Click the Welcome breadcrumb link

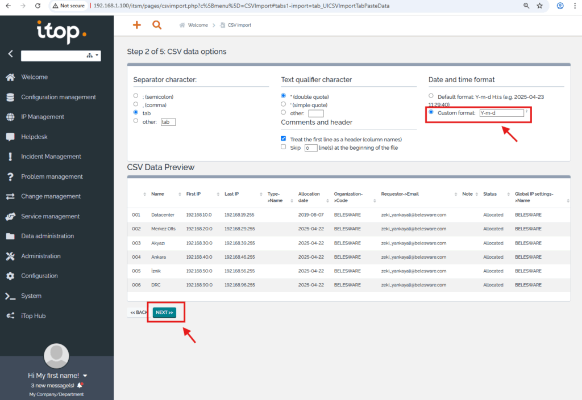coord(197,25)
